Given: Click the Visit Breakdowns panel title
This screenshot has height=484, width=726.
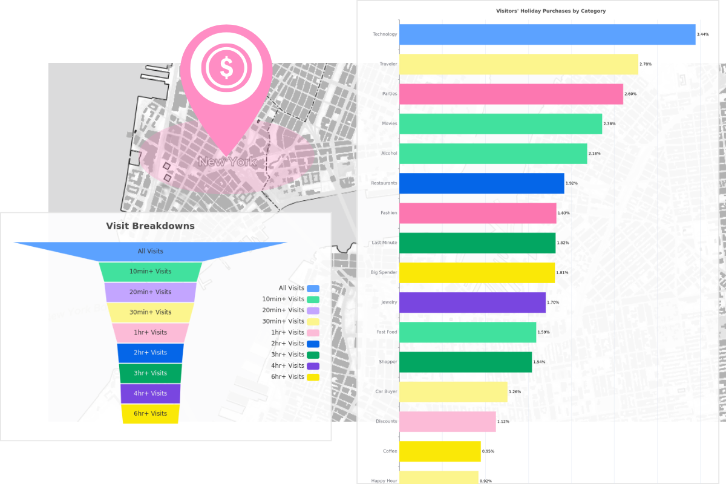Looking at the screenshot, I should (150, 226).
